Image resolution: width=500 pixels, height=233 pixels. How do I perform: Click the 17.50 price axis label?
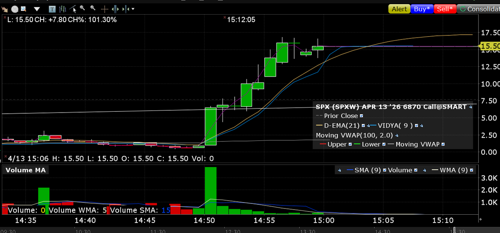(490, 33)
